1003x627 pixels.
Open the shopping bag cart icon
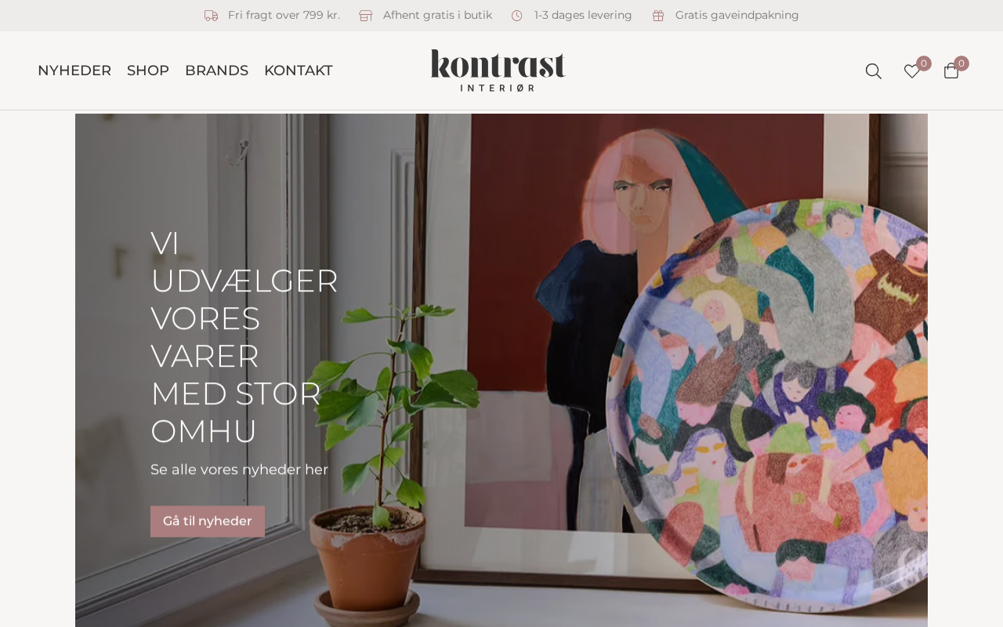951,71
